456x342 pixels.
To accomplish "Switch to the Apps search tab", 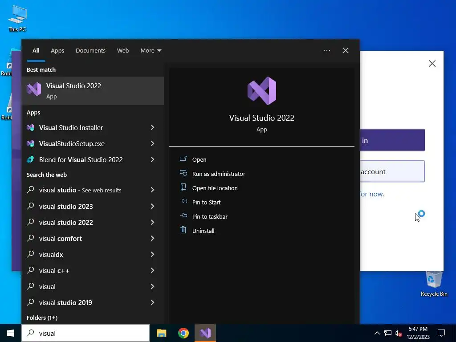I will [x=57, y=50].
